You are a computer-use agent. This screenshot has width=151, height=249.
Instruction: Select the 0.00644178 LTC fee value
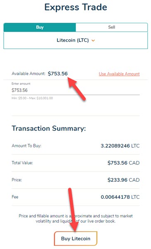click(x=120, y=197)
